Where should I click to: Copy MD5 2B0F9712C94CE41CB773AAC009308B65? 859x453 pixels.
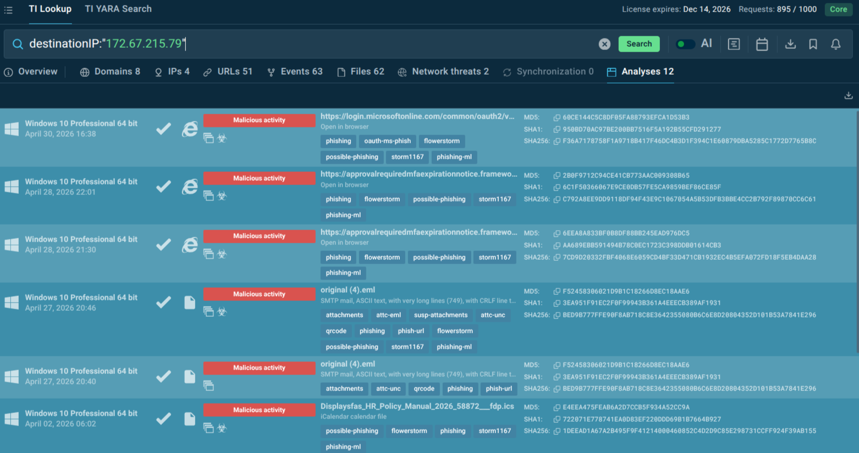click(x=557, y=176)
